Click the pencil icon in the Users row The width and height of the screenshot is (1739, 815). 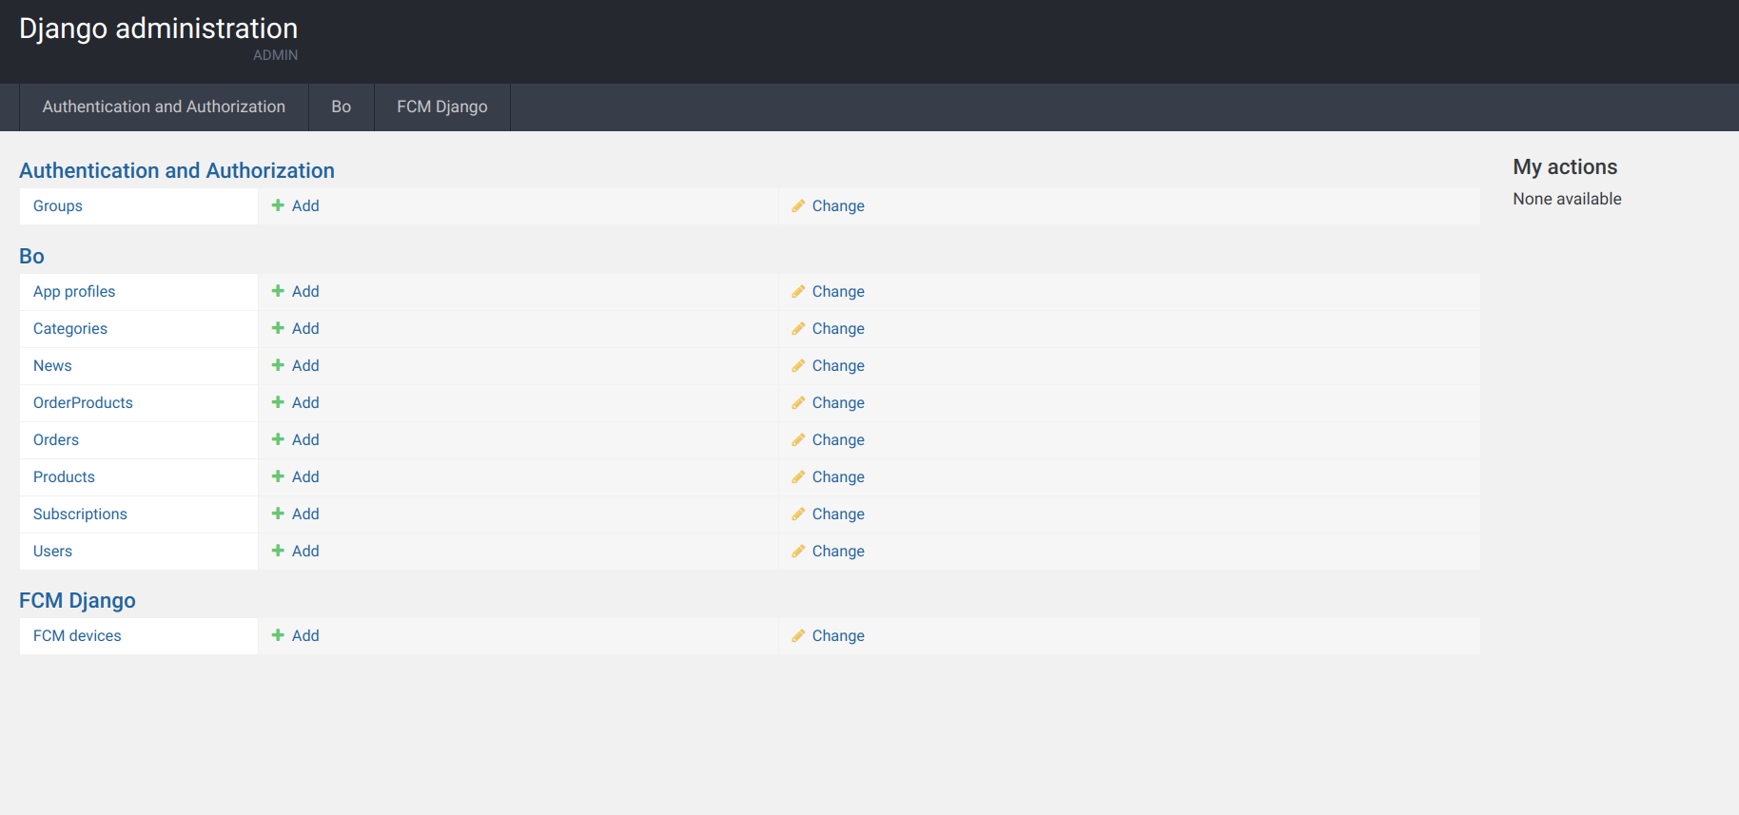(x=798, y=552)
